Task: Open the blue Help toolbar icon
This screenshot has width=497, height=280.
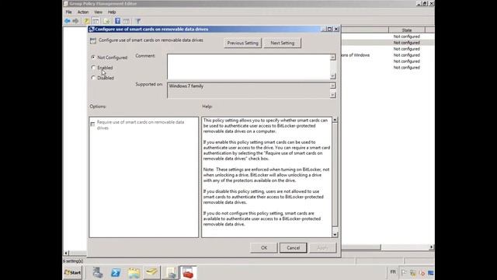Action: [x=117, y=21]
